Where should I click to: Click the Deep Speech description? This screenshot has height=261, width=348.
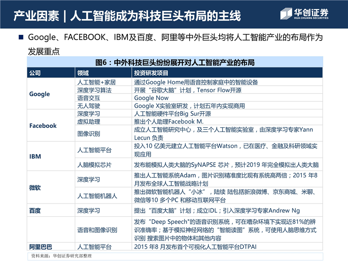coord(225,230)
